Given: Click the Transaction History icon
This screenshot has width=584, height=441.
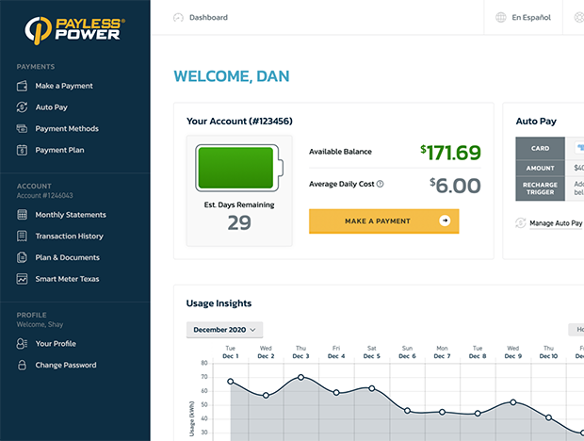Looking at the screenshot, I should (22, 237).
